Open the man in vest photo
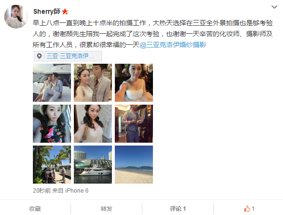 pos(134,124)
